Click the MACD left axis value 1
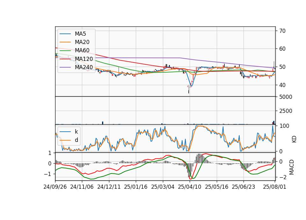The width and height of the screenshot is (306, 220). (x=50, y=153)
